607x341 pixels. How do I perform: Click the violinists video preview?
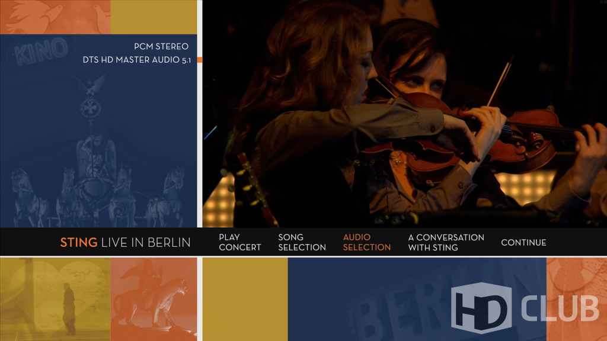point(404,114)
